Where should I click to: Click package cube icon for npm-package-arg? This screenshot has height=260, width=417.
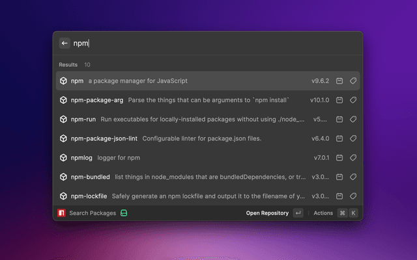click(x=63, y=100)
